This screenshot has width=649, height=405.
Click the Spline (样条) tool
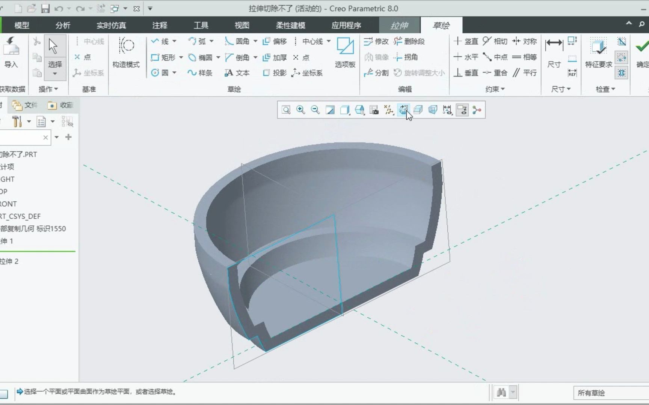click(x=200, y=73)
